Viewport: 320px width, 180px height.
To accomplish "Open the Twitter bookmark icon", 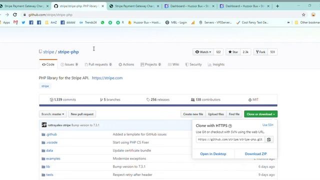I will 23,22.
